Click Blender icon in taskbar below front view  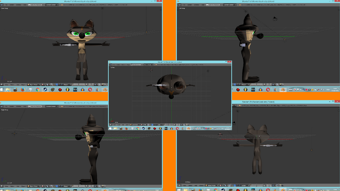[x=105, y=90]
